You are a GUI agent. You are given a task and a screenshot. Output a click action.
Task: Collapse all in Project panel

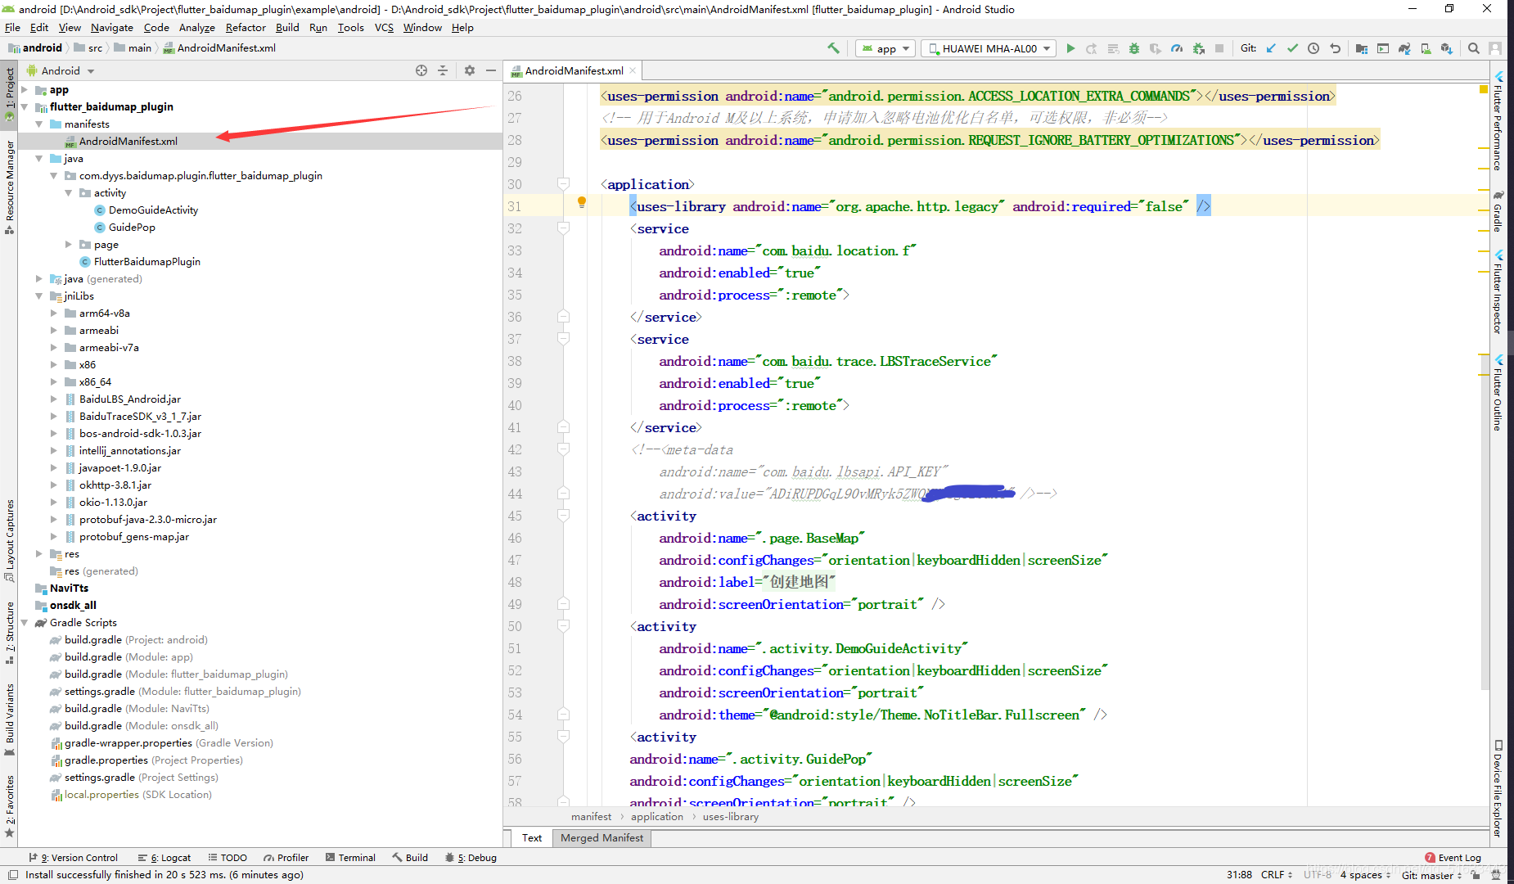[x=443, y=70]
